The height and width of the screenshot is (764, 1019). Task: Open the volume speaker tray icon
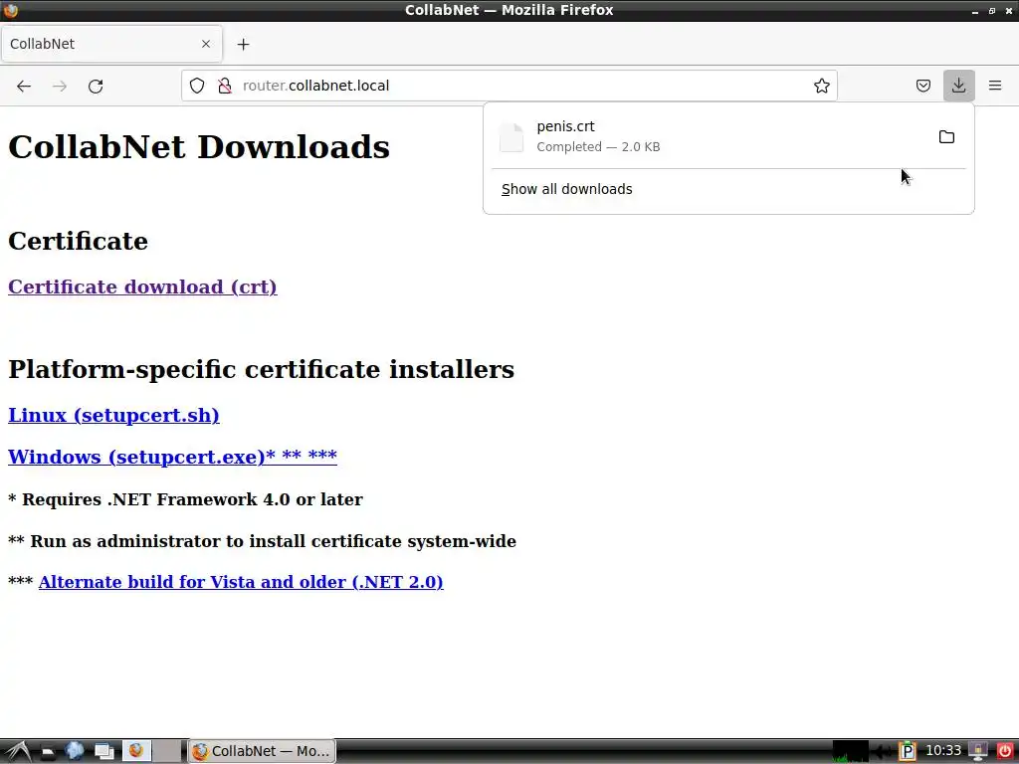tap(882, 752)
